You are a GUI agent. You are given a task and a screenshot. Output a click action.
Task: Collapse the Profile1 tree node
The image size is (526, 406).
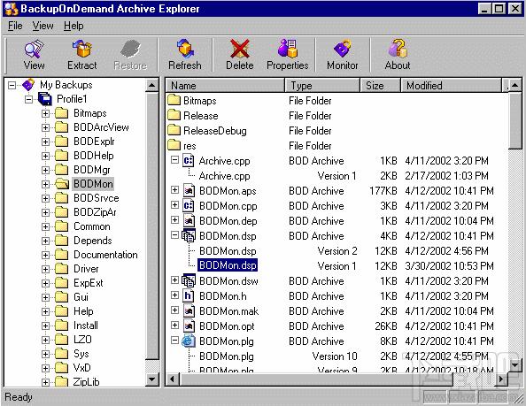click(29, 99)
